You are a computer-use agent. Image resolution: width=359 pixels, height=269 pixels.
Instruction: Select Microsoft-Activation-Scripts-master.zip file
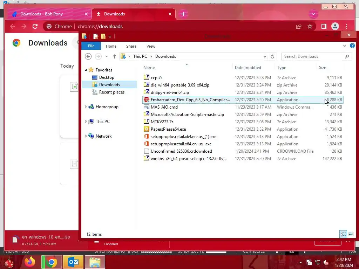(x=243, y=115)
